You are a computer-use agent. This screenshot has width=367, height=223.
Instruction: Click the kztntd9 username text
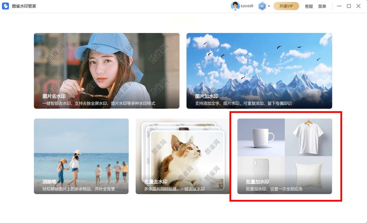247,6
